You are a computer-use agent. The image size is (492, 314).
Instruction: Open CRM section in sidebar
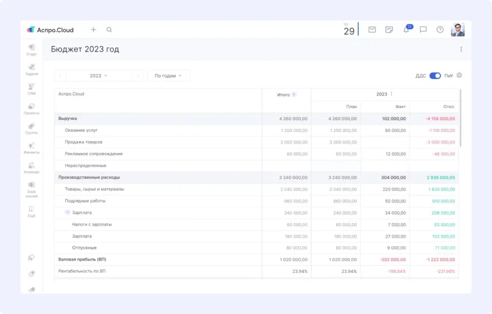click(32, 89)
